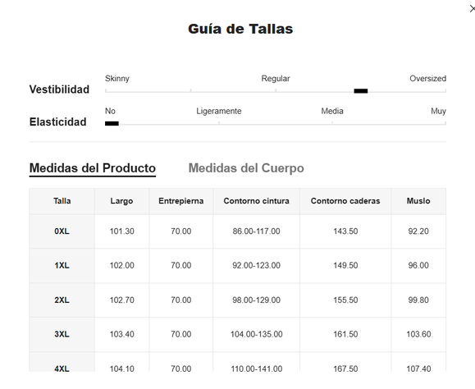Viewport: 475px width, 389px height.
Task: Click the Muslo column header
Action: (x=418, y=201)
